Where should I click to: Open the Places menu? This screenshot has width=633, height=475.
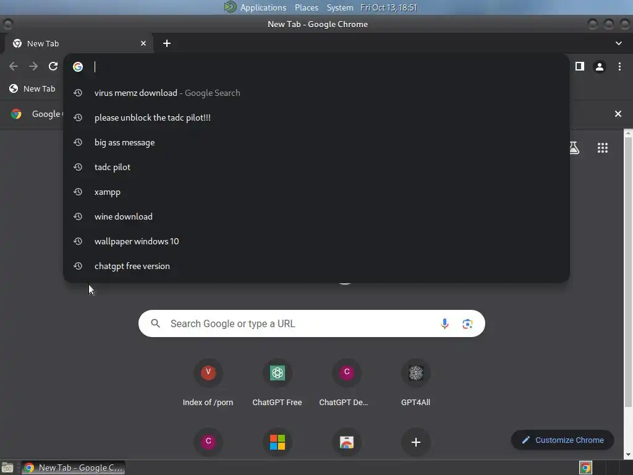tap(307, 7)
